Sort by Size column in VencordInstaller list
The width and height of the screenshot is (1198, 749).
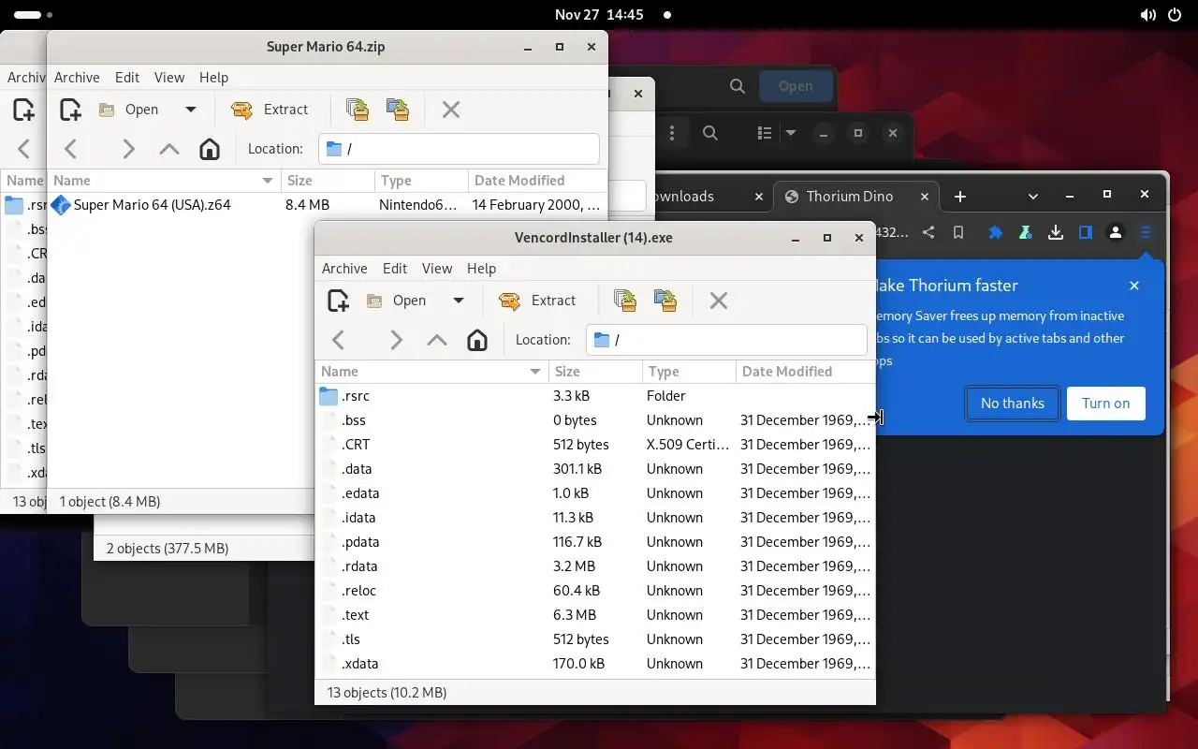tap(595, 372)
